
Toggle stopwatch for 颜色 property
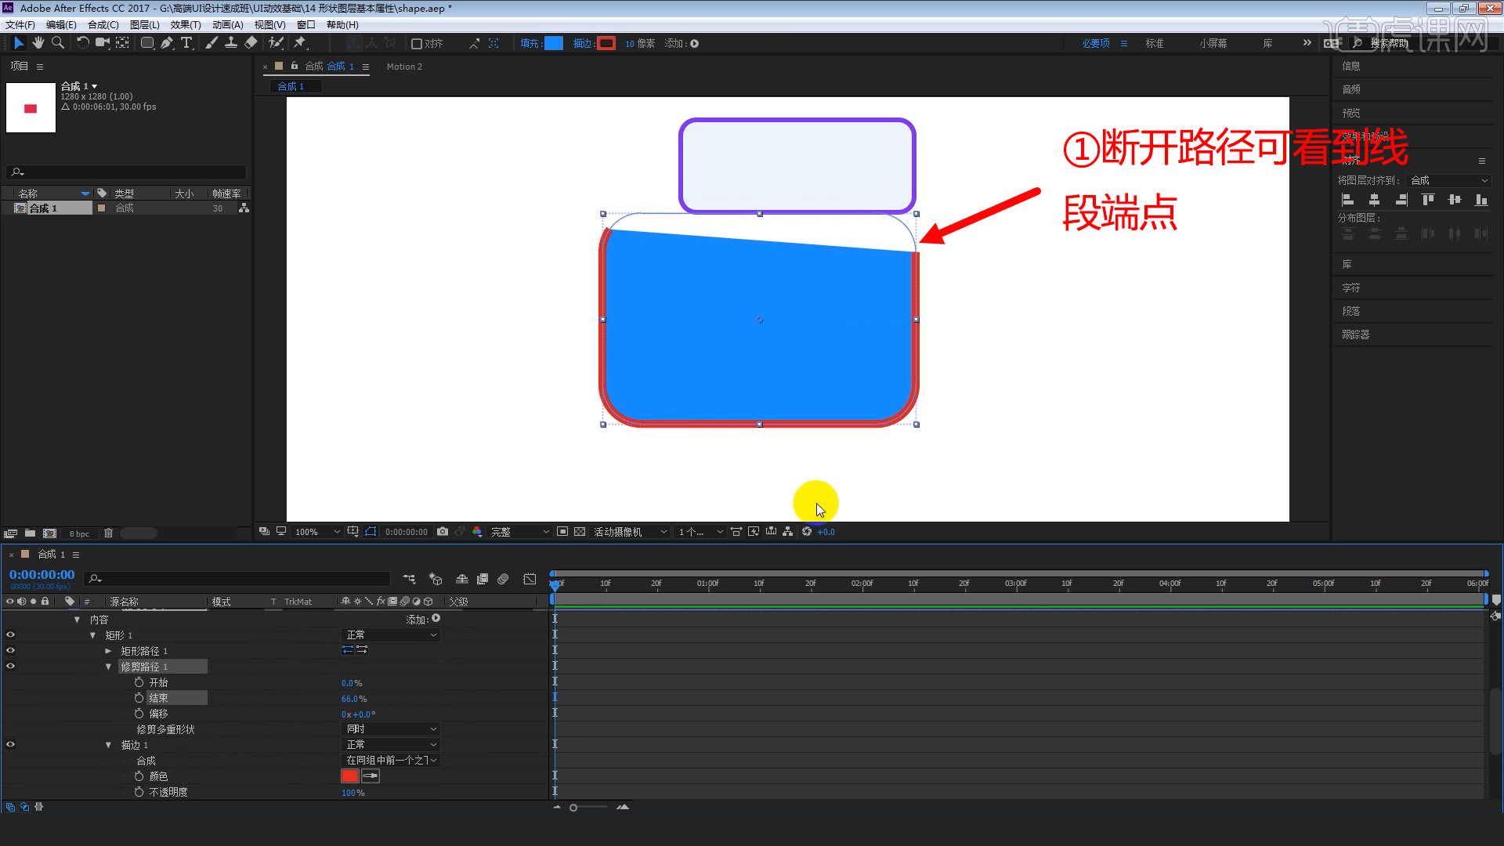(x=139, y=776)
